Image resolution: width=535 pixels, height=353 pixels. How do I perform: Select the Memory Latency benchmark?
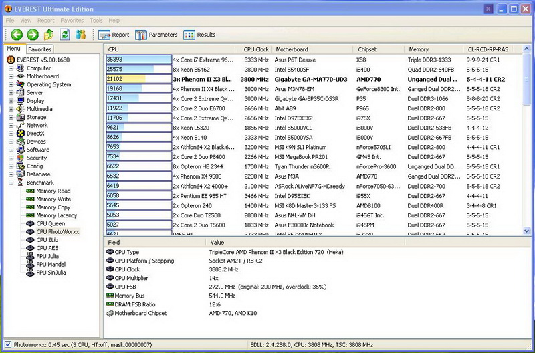pyautogui.click(x=57, y=215)
